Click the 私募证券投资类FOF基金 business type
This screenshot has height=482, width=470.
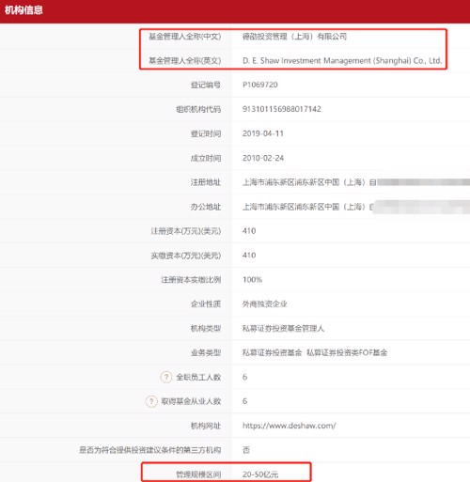pos(347,352)
